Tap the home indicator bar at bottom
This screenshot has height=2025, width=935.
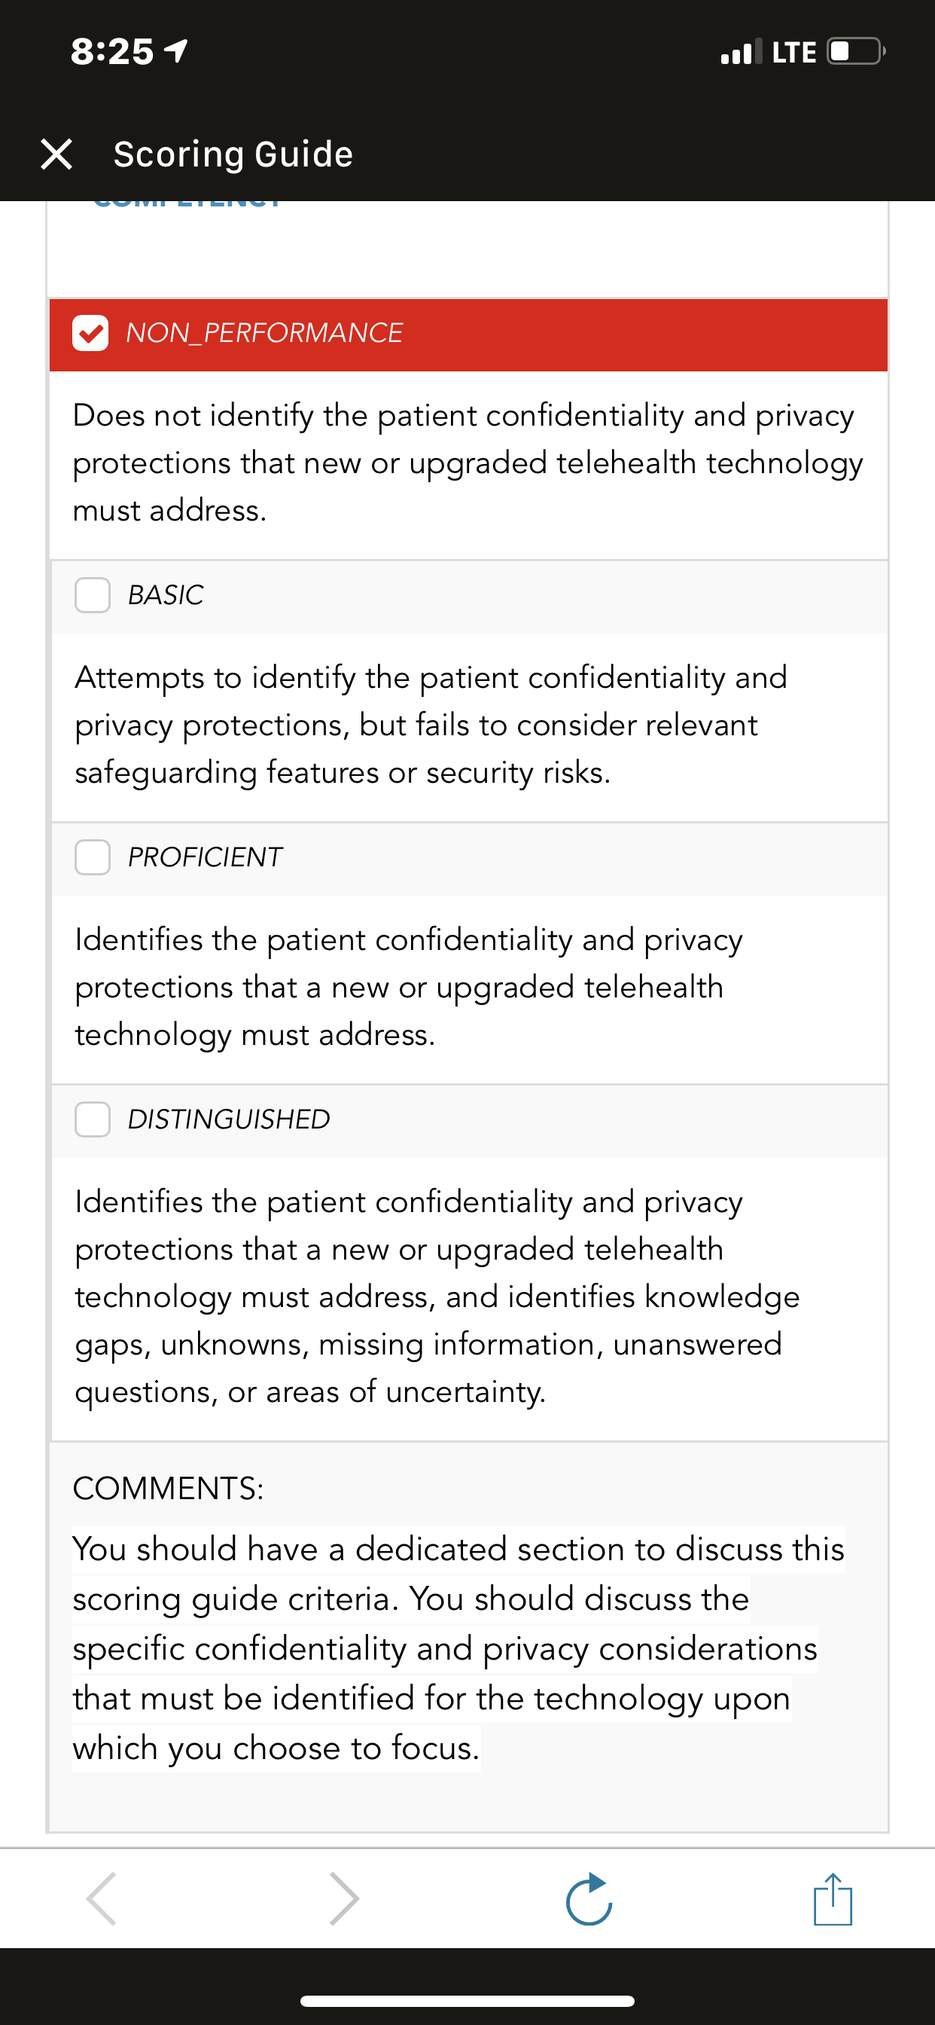(467, 2001)
